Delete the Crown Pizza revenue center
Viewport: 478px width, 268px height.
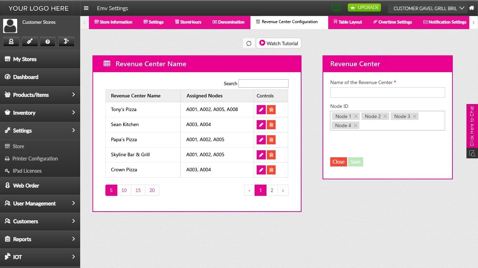click(x=271, y=170)
